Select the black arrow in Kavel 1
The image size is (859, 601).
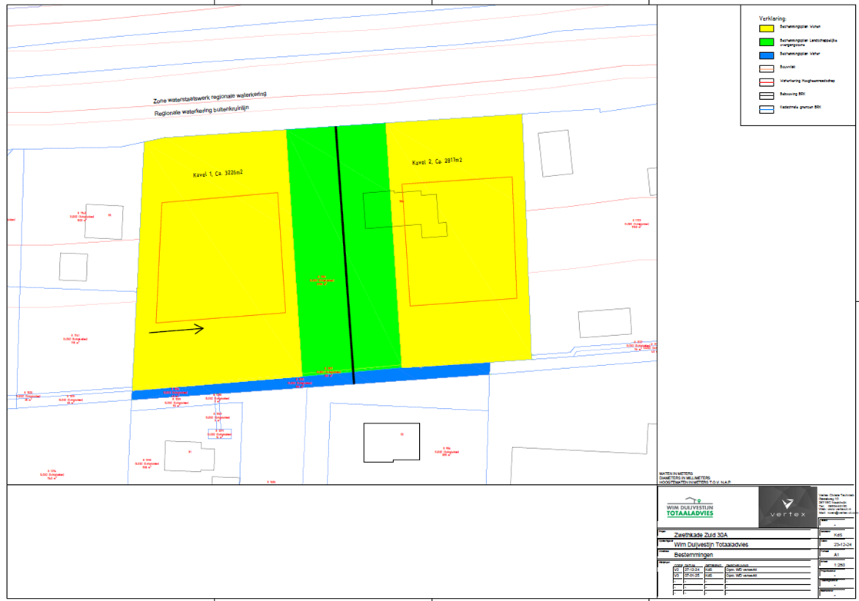point(176,330)
